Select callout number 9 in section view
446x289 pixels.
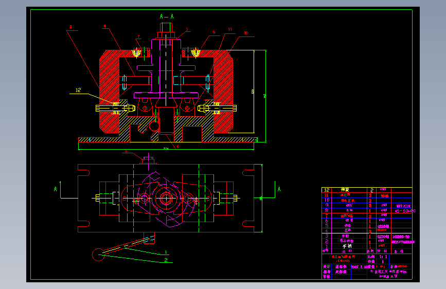point(214,33)
